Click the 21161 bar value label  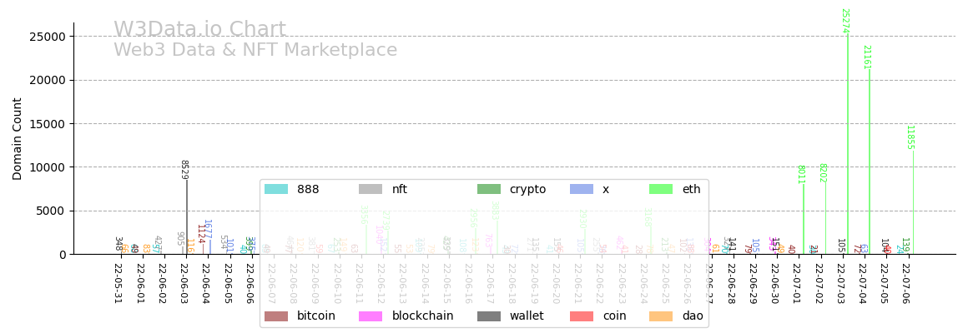[x=866, y=57]
